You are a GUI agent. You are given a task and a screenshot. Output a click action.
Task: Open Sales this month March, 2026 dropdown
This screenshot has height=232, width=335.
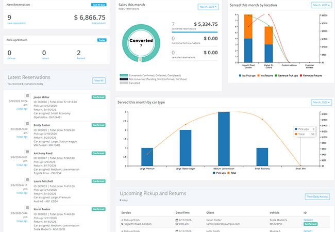(208, 7)
